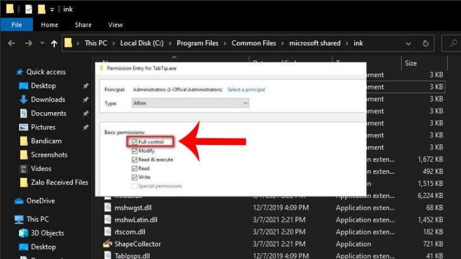Open the Type Allow dropdown
Viewport: 461px width, 259px height.
190,103
